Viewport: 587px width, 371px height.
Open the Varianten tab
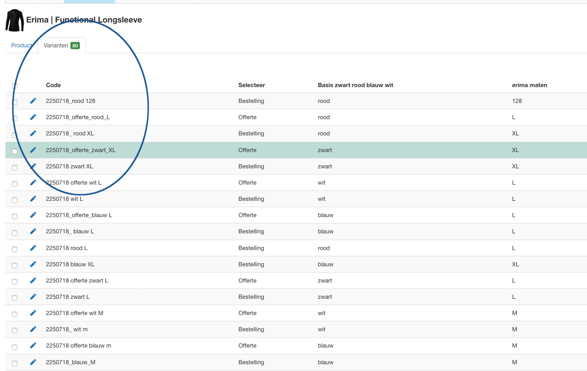61,46
